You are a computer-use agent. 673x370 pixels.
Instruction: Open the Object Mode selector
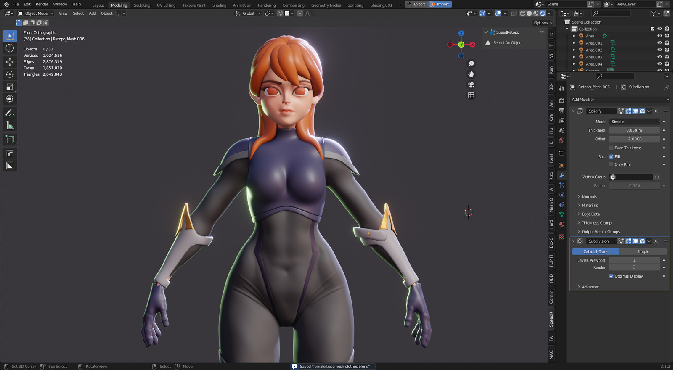click(x=36, y=13)
